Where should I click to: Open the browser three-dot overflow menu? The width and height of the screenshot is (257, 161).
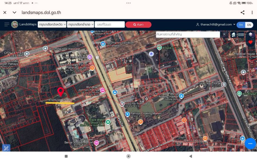point(252,12)
